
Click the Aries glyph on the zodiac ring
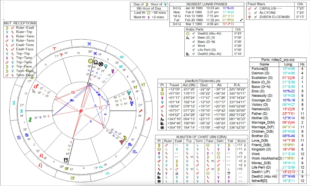tap(53, 48)
